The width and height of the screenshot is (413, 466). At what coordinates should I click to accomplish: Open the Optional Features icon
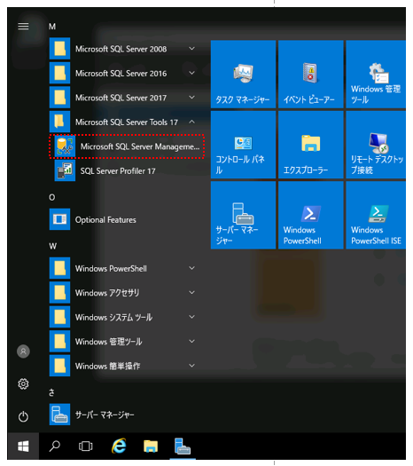(x=59, y=219)
